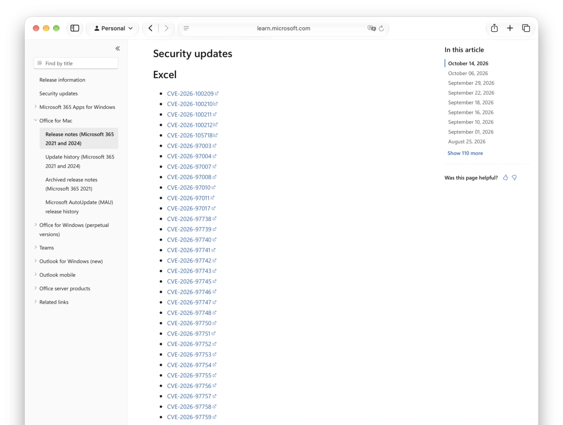Show 110 more article entries
The width and height of the screenshot is (563, 425).
465,153
